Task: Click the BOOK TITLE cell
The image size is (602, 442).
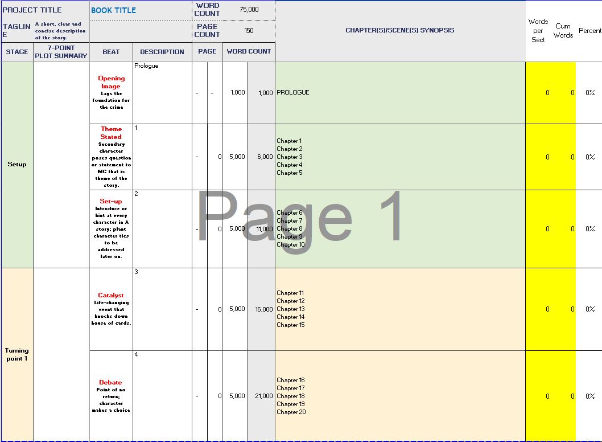Action: click(x=141, y=10)
